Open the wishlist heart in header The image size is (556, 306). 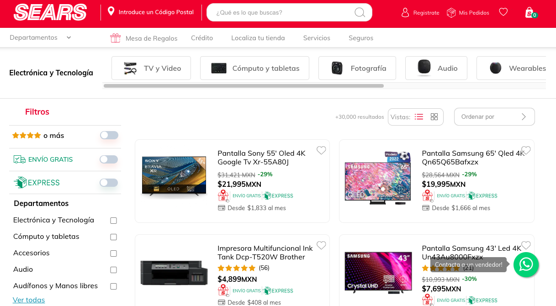[503, 12]
